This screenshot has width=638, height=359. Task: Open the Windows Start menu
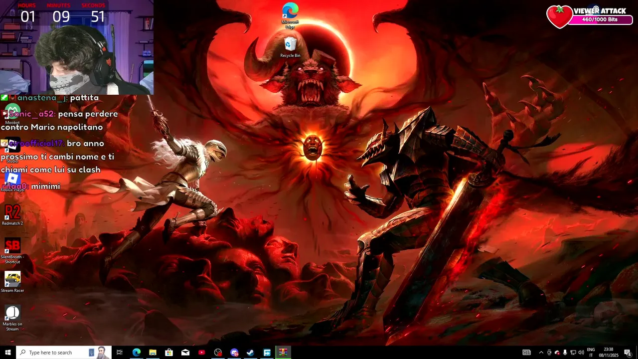(8, 353)
